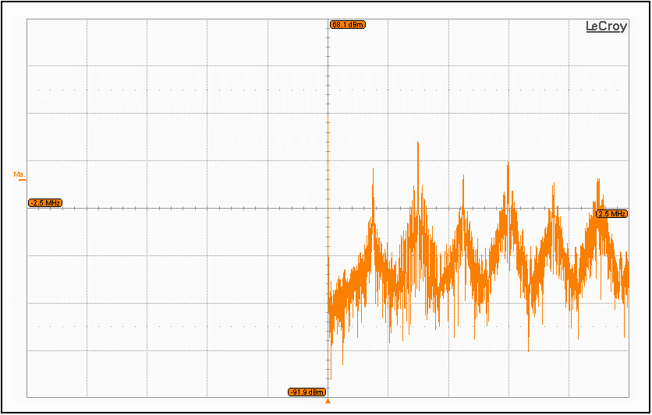
Task: Click the fourth spectral peak from center
Action: coord(508,165)
